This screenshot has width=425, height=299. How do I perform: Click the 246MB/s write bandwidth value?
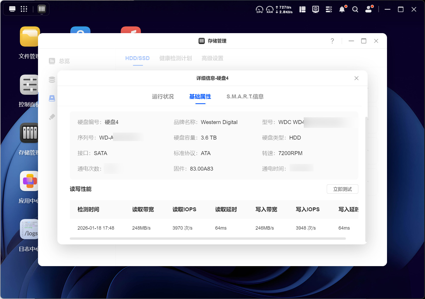click(x=265, y=228)
